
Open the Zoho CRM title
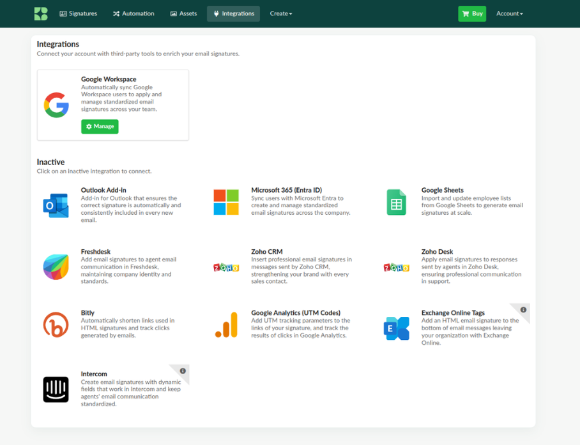267,251
